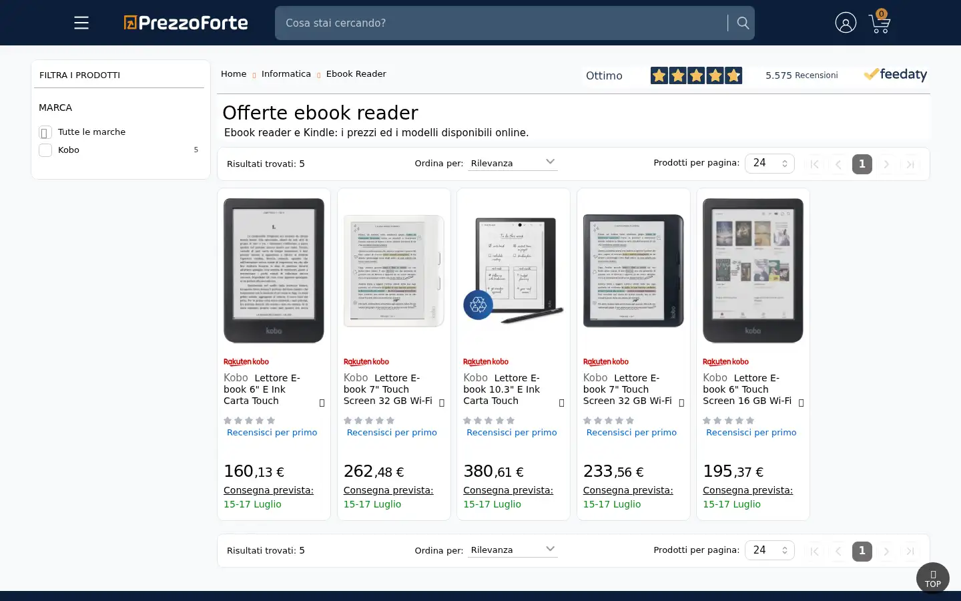Click the Informatica breadcrumb
This screenshot has height=601, width=961.
point(286,74)
